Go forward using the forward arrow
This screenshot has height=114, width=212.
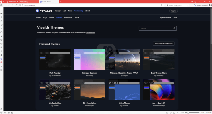(x=13, y=5)
